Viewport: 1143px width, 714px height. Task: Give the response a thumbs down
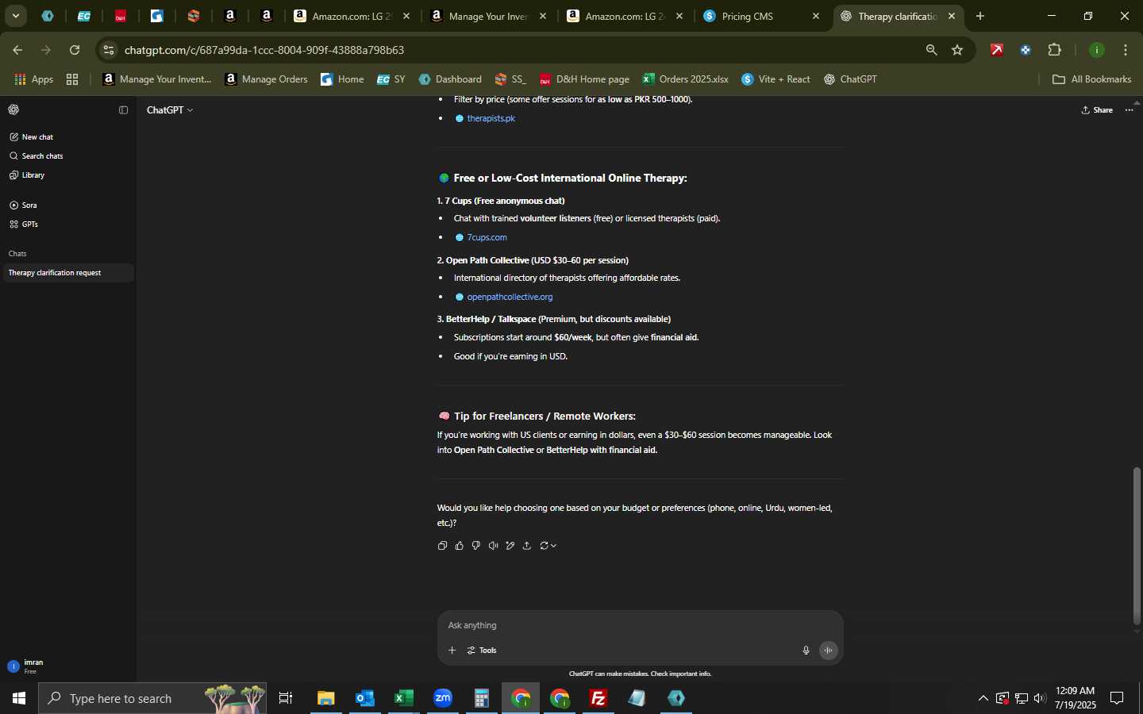(476, 546)
